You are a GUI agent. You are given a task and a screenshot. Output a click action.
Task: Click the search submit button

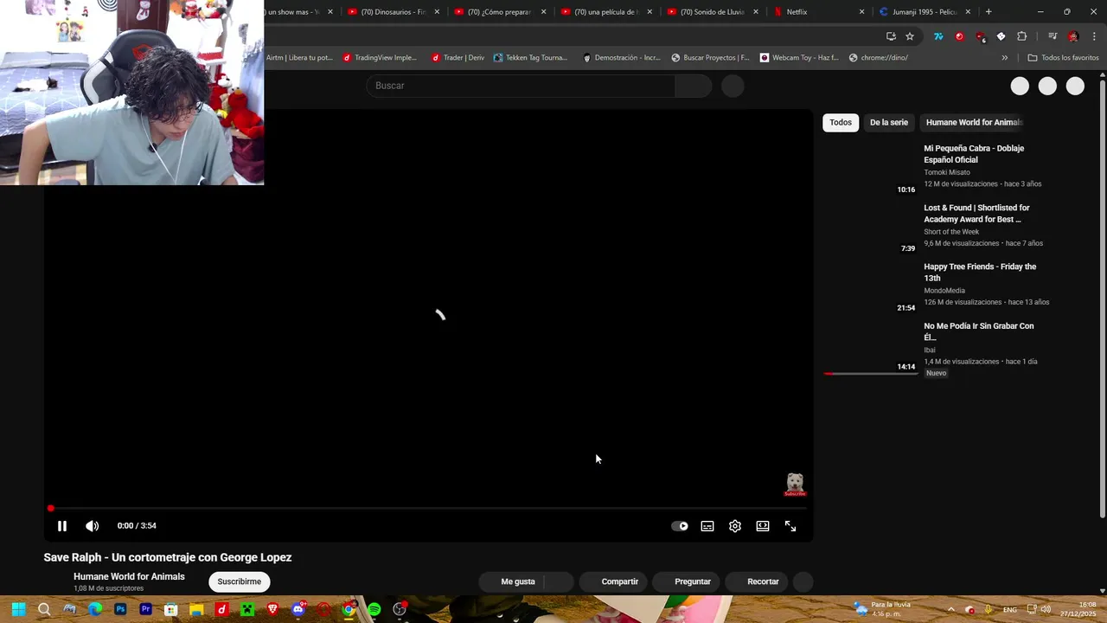(694, 86)
